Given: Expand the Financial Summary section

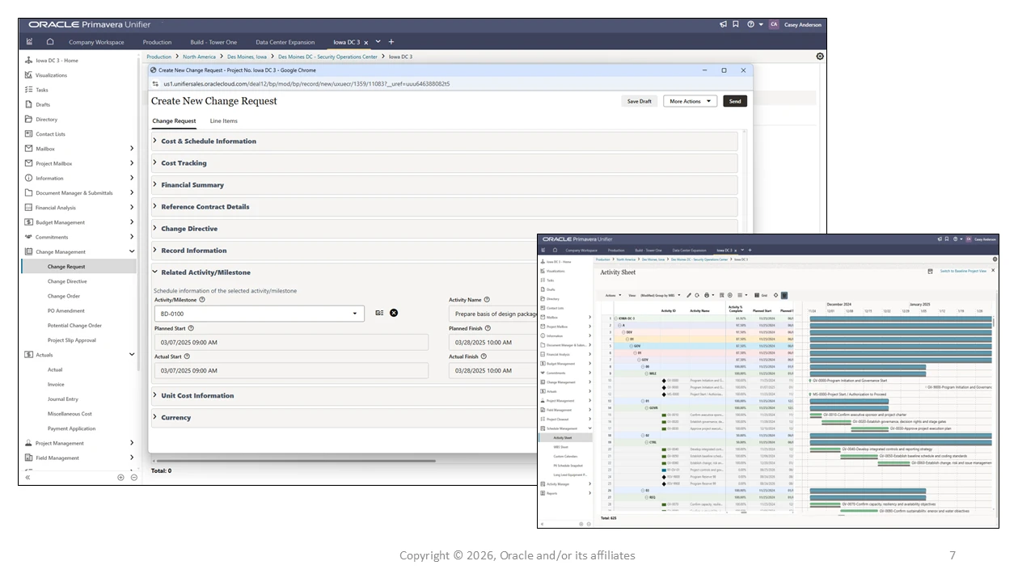Looking at the screenshot, I should coord(445,185).
